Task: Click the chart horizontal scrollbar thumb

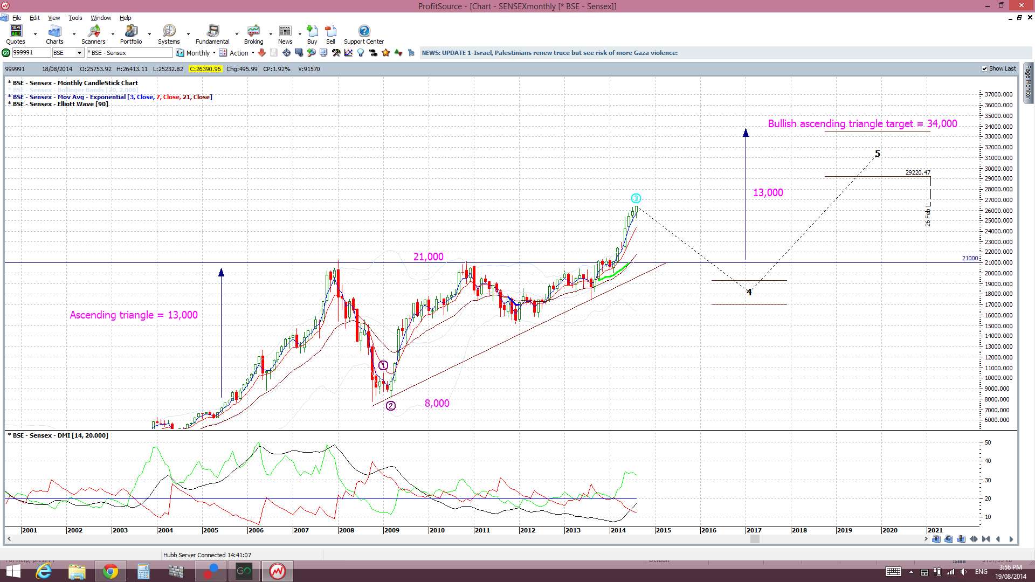Action: (755, 539)
